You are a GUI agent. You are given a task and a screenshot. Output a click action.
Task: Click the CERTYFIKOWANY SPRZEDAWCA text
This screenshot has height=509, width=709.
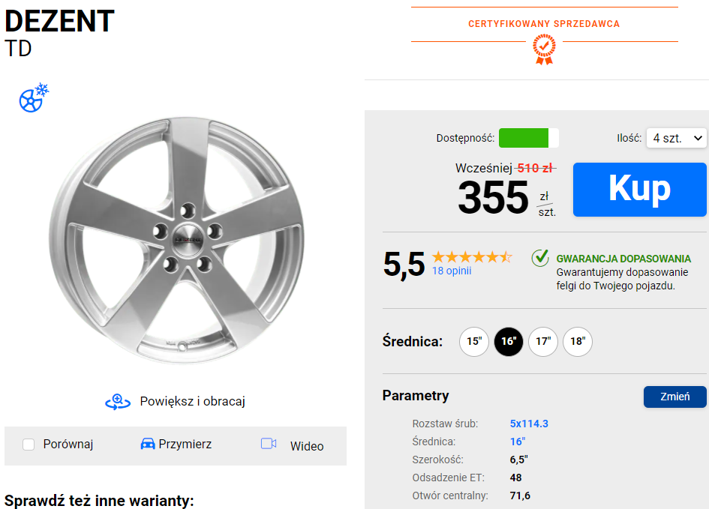click(544, 24)
